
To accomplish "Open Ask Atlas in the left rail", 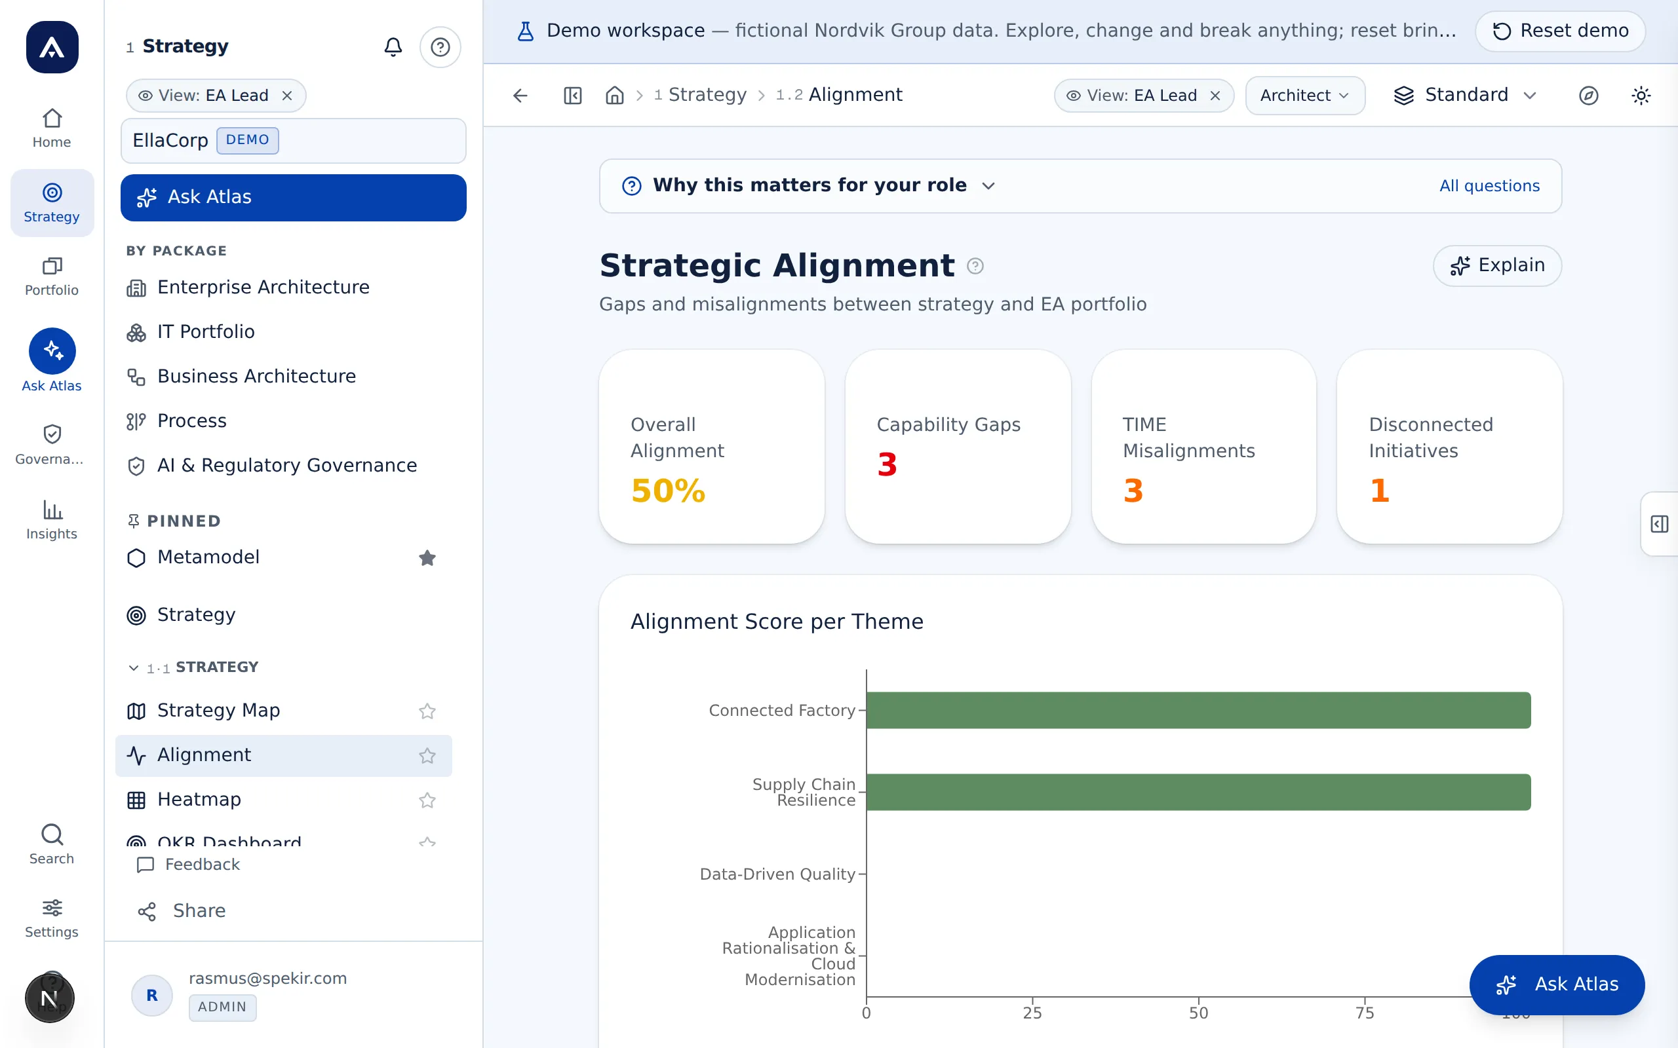I will [x=52, y=360].
